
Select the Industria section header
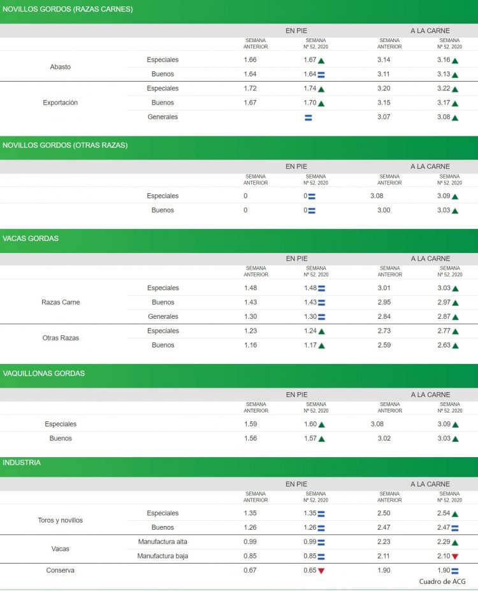click(22, 463)
